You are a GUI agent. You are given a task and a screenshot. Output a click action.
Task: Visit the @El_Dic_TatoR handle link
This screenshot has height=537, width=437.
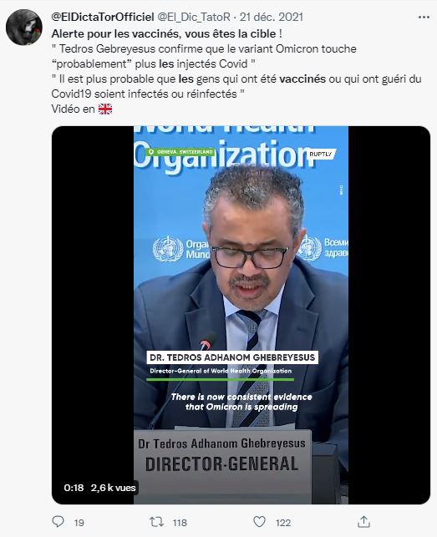[x=194, y=17]
